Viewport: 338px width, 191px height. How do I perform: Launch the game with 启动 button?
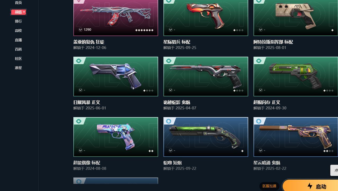click(x=310, y=186)
